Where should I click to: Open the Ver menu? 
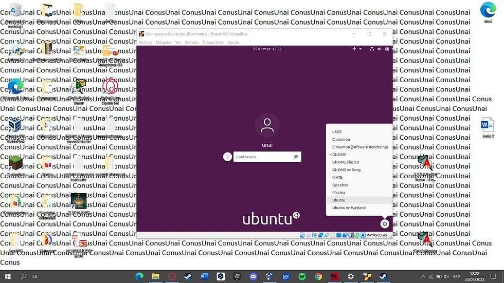pyautogui.click(x=178, y=42)
